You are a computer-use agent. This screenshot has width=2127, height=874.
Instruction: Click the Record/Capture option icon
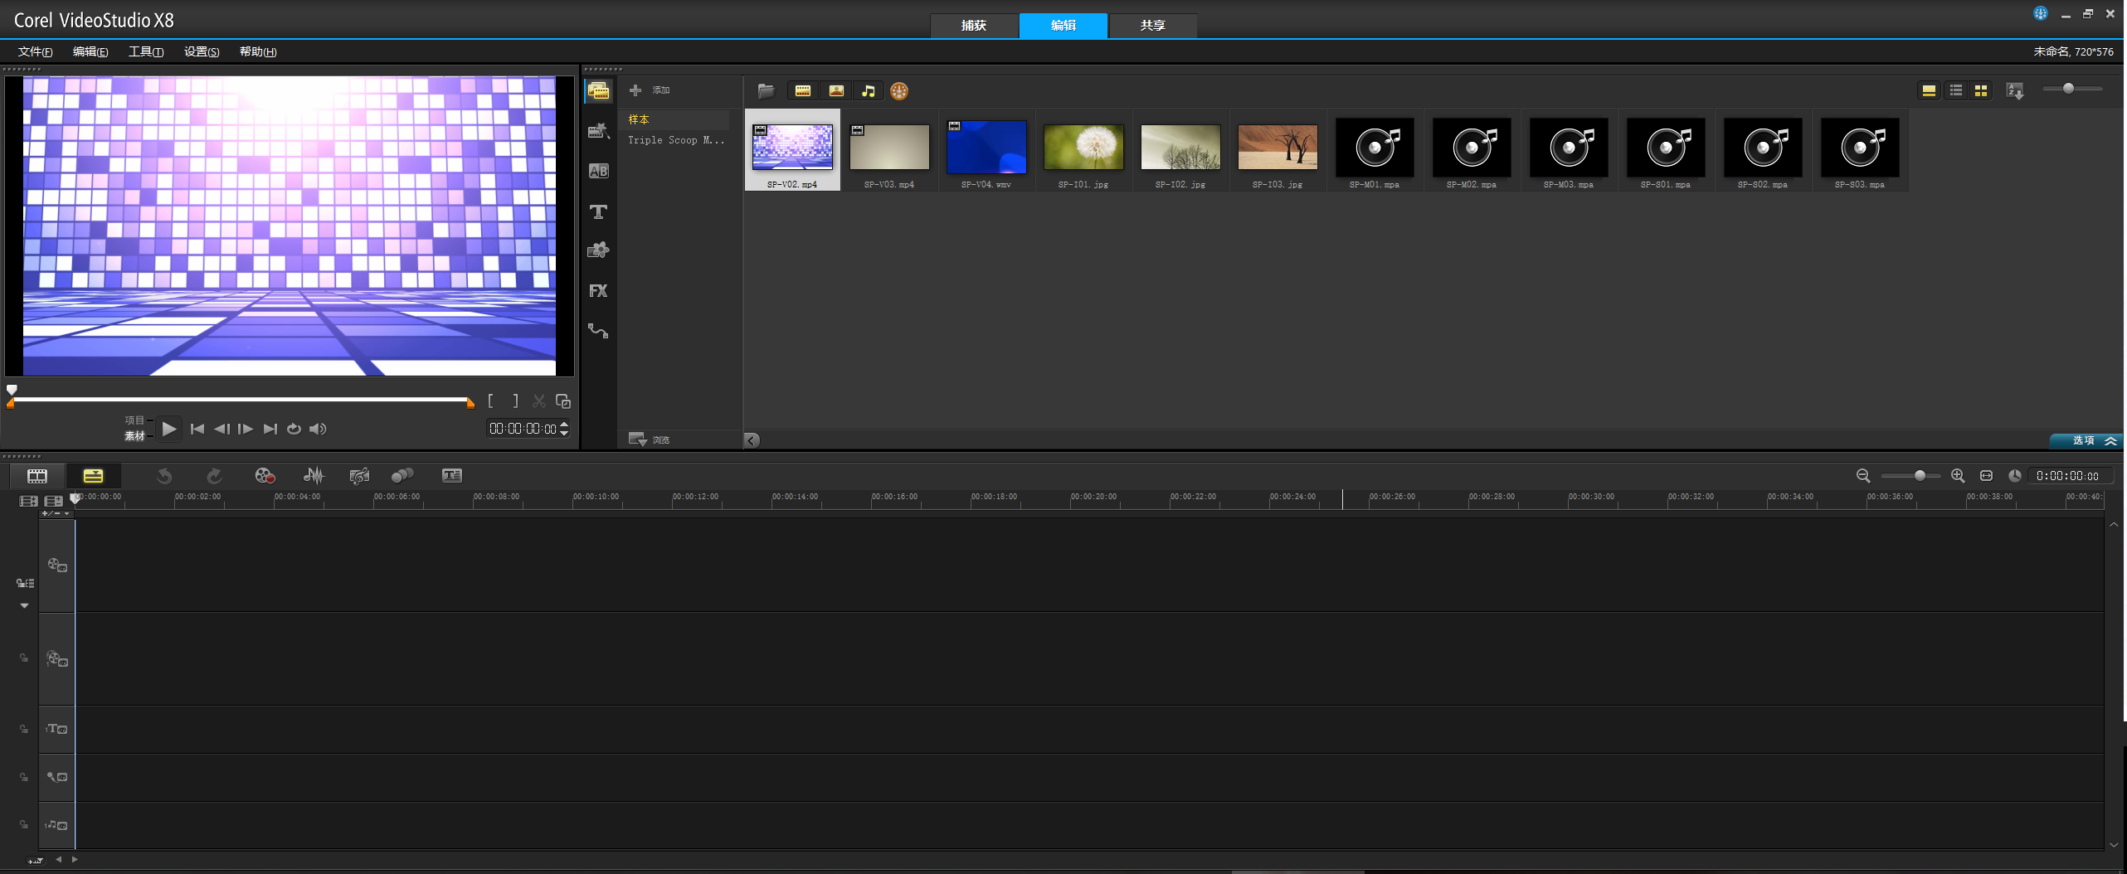click(265, 476)
